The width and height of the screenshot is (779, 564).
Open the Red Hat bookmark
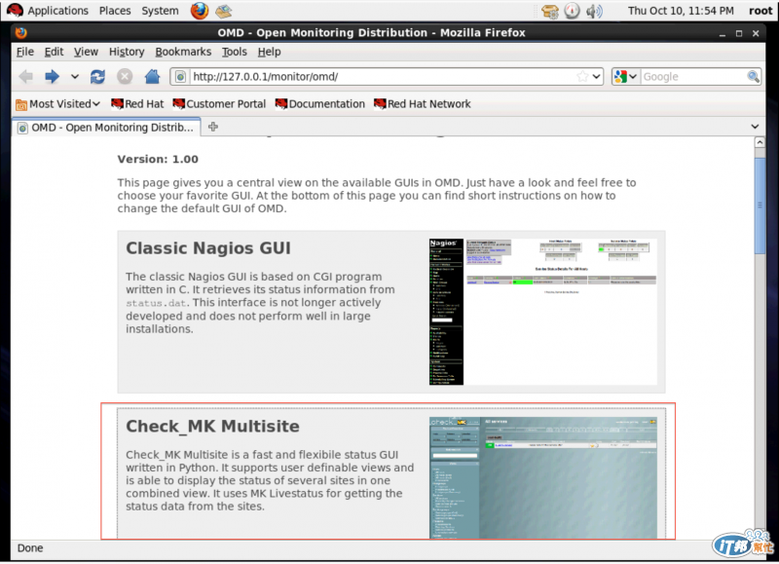point(137,104)
